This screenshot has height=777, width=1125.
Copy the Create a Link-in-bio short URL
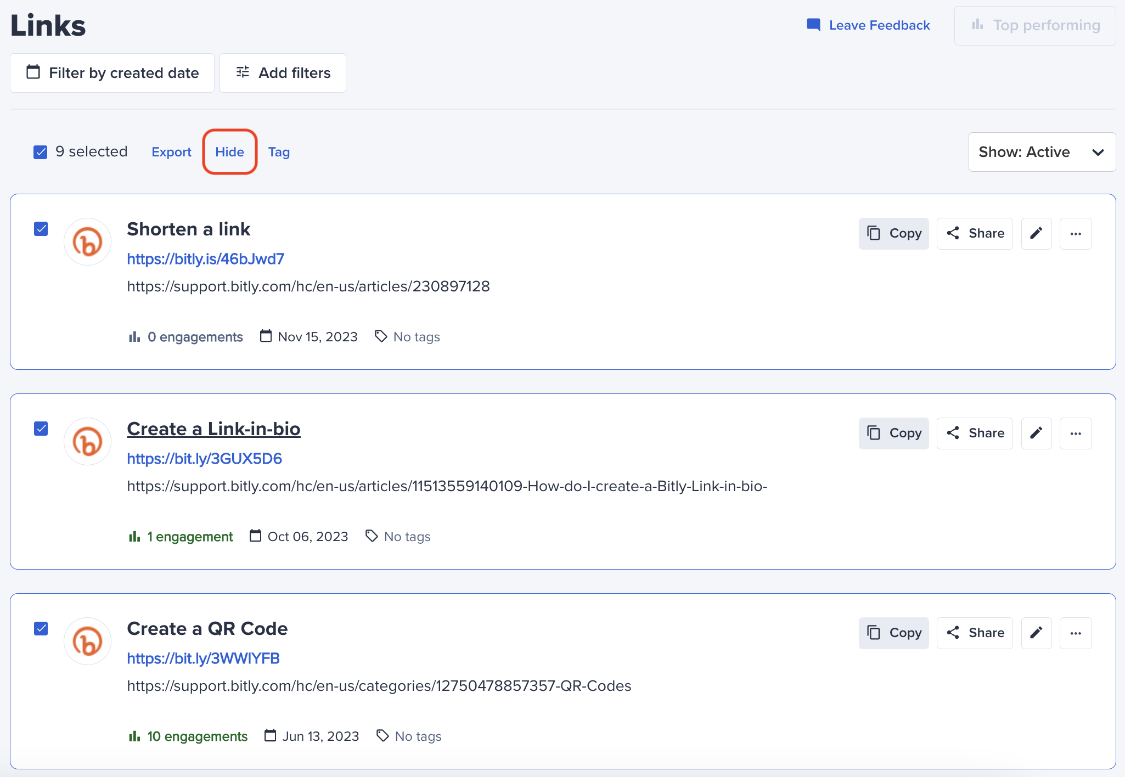893,433
